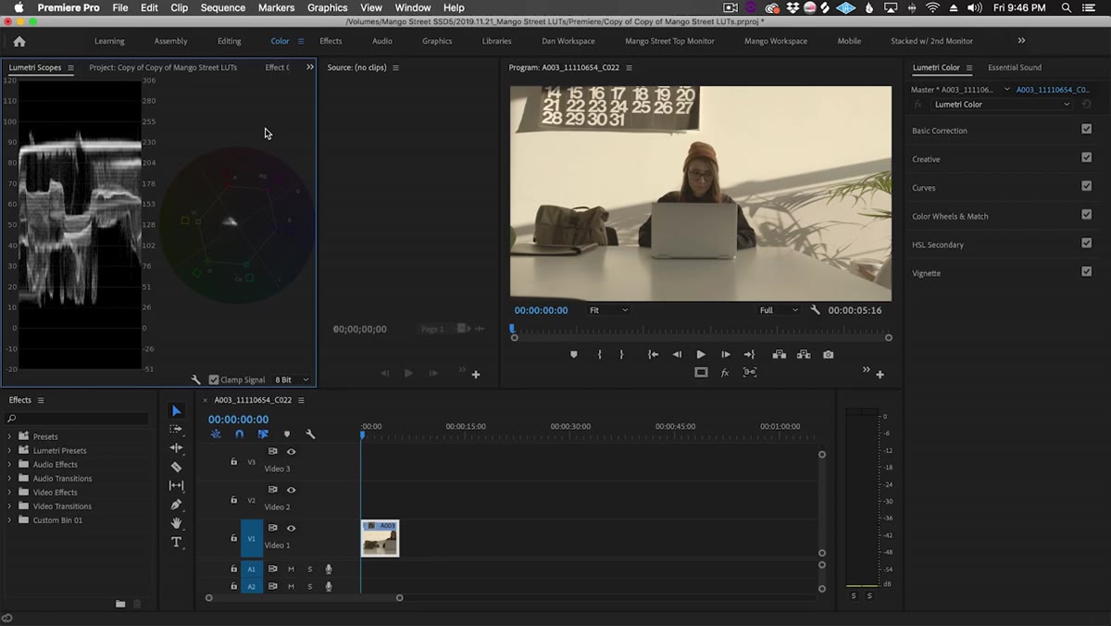Select the A003 clip on Video 1
The image size is (1111, 626).
[381, 538]
